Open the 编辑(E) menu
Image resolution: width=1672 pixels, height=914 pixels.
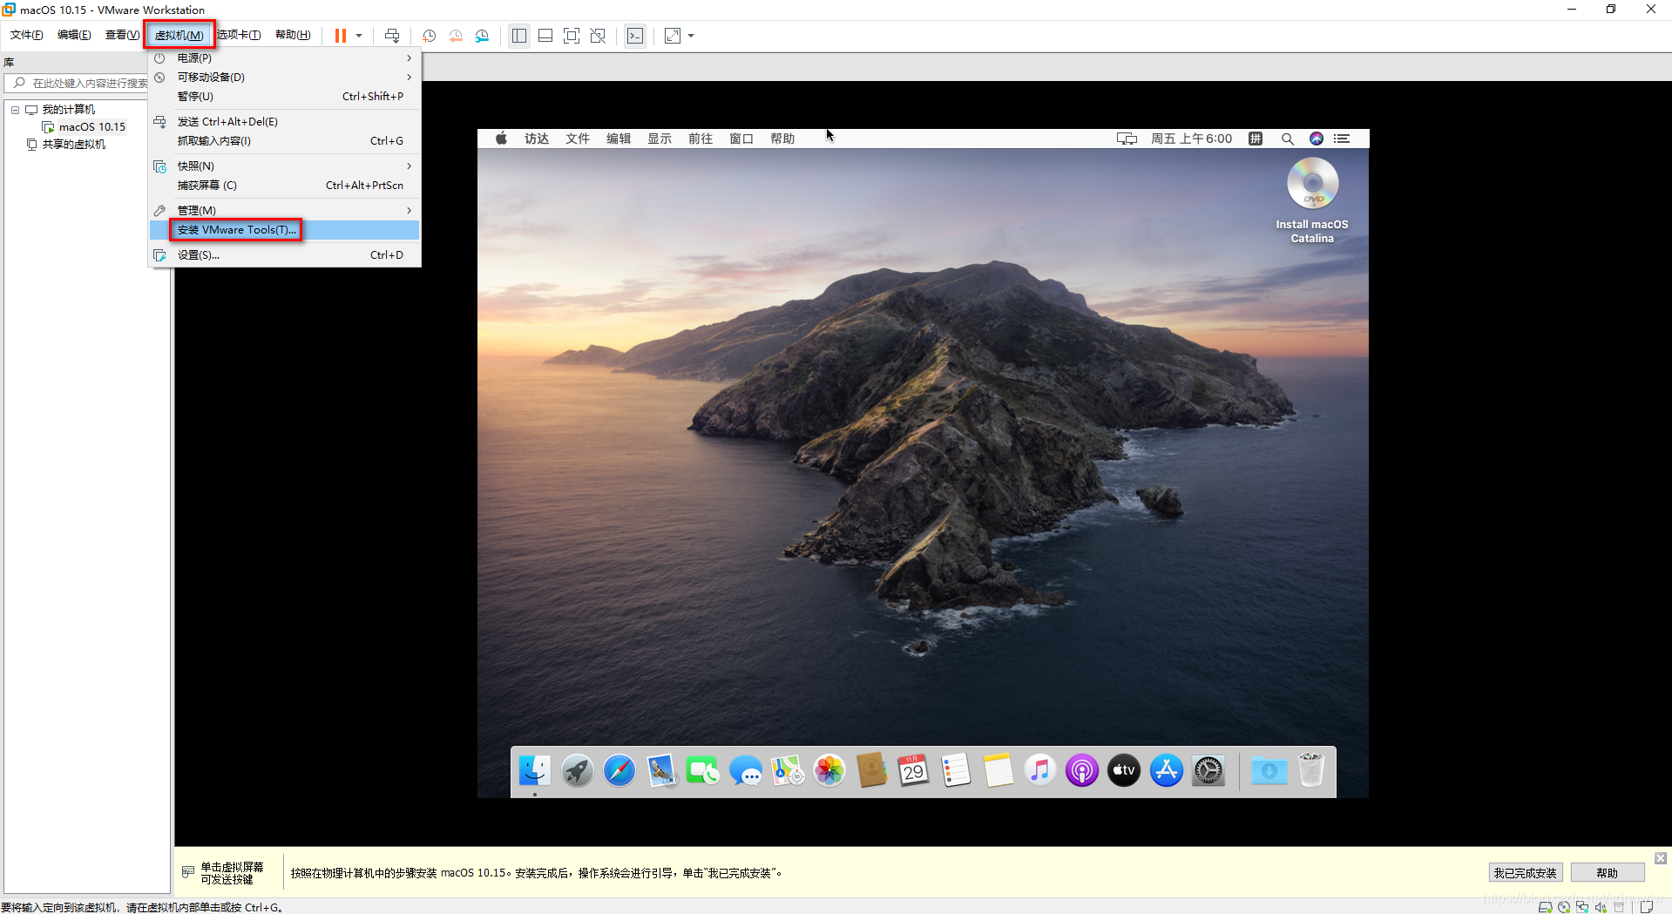point(74,35)
